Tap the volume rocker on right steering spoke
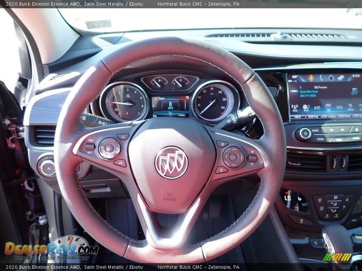 tap(252, 158)
